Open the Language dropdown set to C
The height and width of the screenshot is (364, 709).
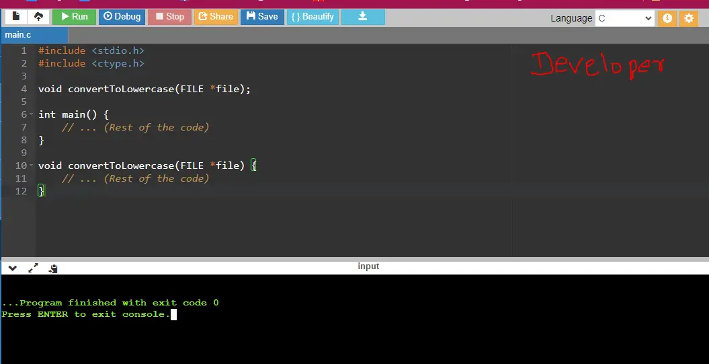[624, 19]
